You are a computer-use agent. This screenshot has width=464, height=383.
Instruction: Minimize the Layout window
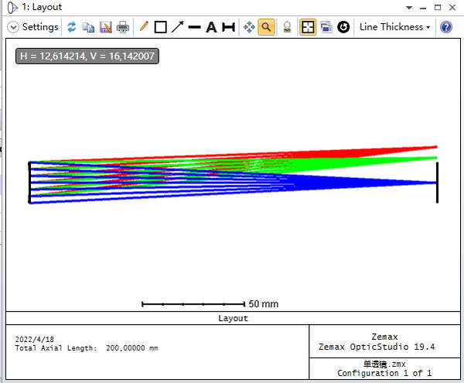(423, 8)
